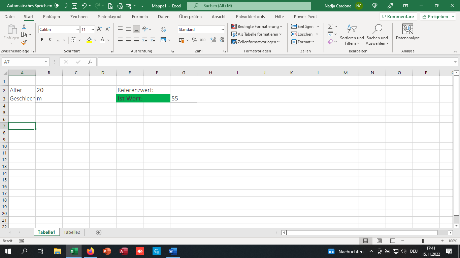
Task: Add a new sheet with the plus icon
Action: click(99, 232)
